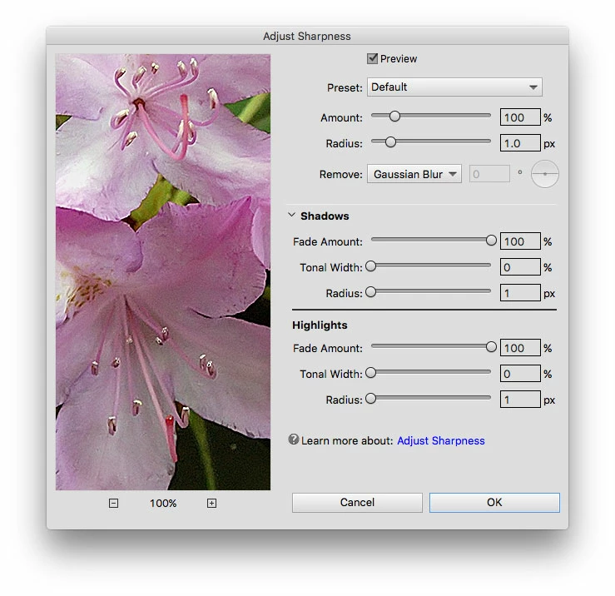The height and width of the screenshot is (596, 615).
Task: Open the Remove Gaussian Blur dropdown
Action: pos(414,174)
